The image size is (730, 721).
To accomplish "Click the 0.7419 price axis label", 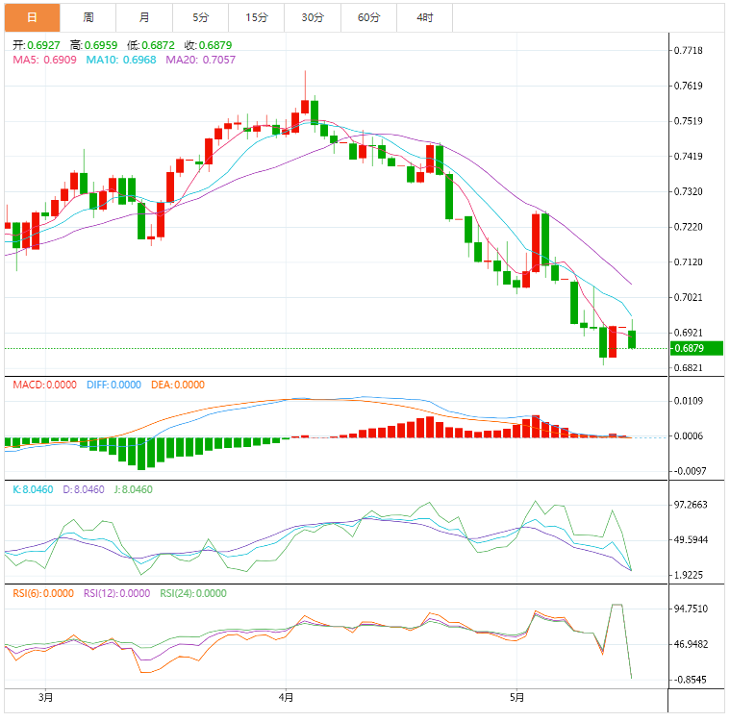I will (688, 156).
